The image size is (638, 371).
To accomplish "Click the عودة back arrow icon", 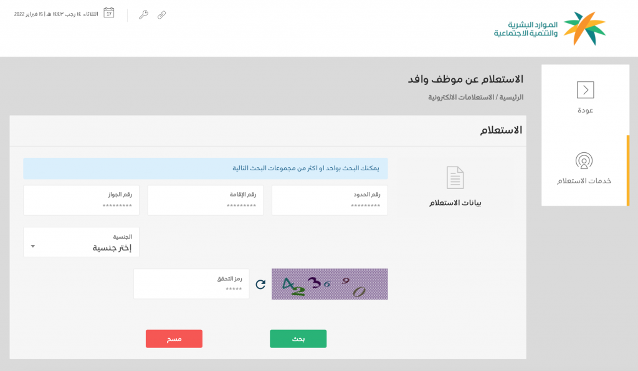I will coord(585,89).
